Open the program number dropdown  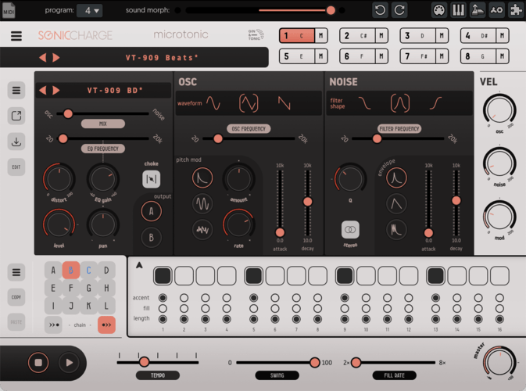pyautogui.click(x=89, y=10)
